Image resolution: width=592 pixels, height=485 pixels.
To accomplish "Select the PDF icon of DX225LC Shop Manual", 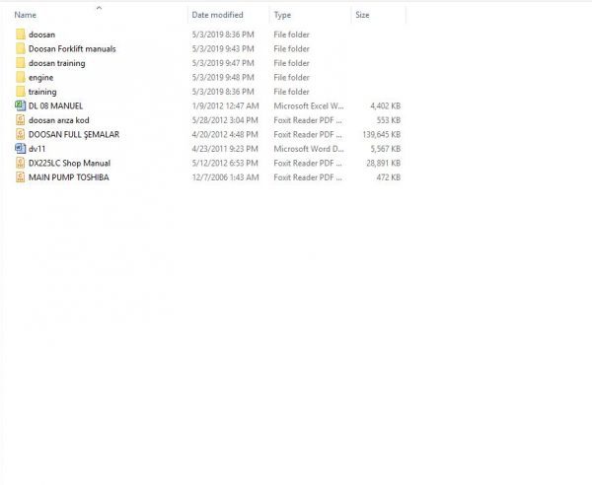I will [21, 163].
